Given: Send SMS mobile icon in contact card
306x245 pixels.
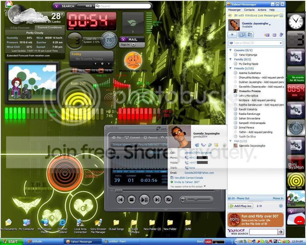Looking at the screenshot, I should (x=210, y=145).
